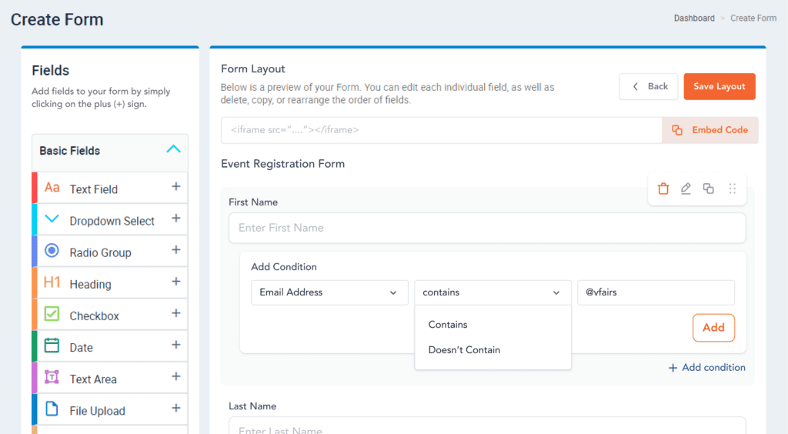Click the drag handle dots icon
The height and width of the screenshot is (434, 788).
[733, 189]
